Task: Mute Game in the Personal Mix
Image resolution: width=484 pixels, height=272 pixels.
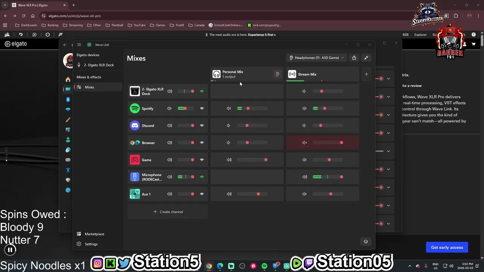Action: (x=229, y=160)
